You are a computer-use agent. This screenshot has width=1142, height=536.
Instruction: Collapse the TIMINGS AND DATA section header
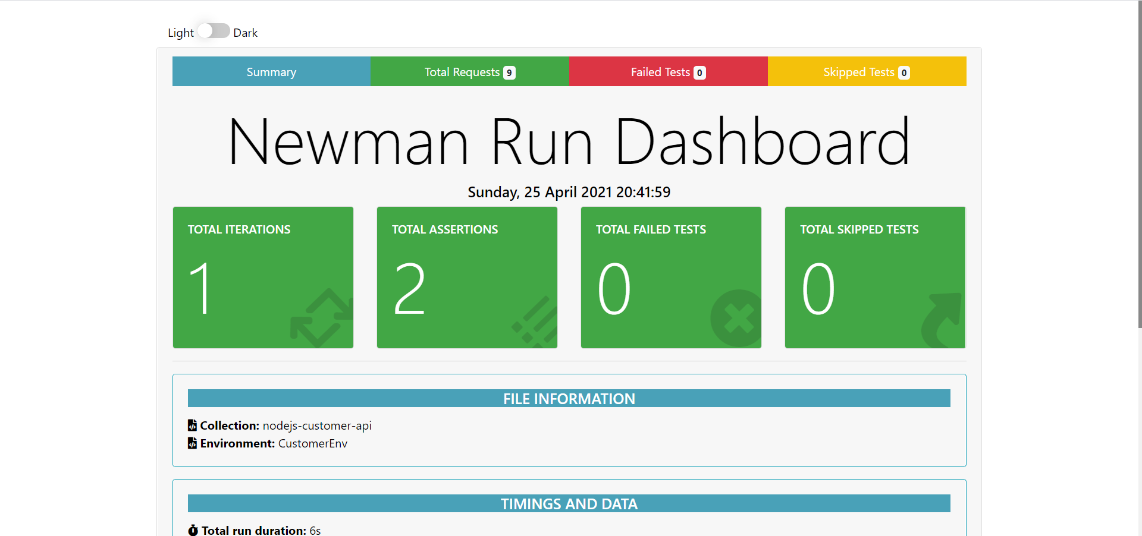568,503
